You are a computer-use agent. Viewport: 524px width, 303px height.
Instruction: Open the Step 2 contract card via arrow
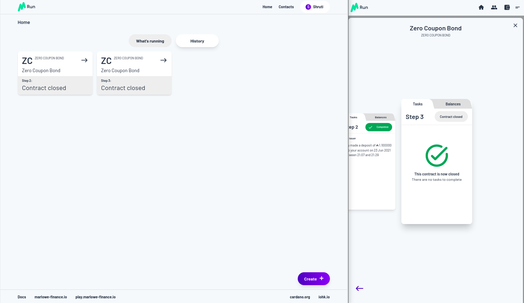(x=84, y=60)
